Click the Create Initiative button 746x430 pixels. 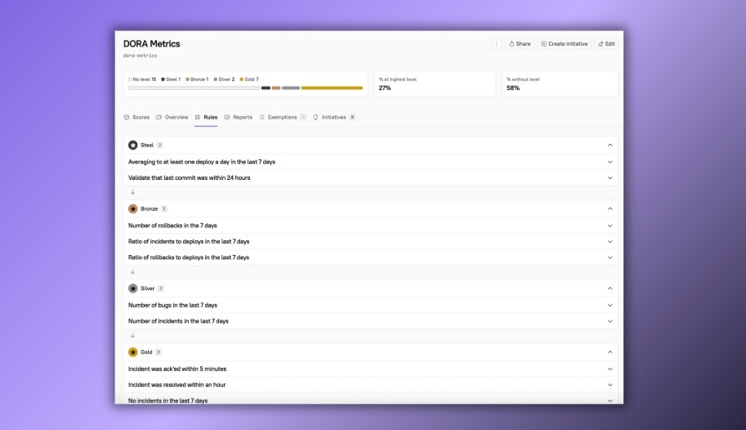click(x=564, y=44)
